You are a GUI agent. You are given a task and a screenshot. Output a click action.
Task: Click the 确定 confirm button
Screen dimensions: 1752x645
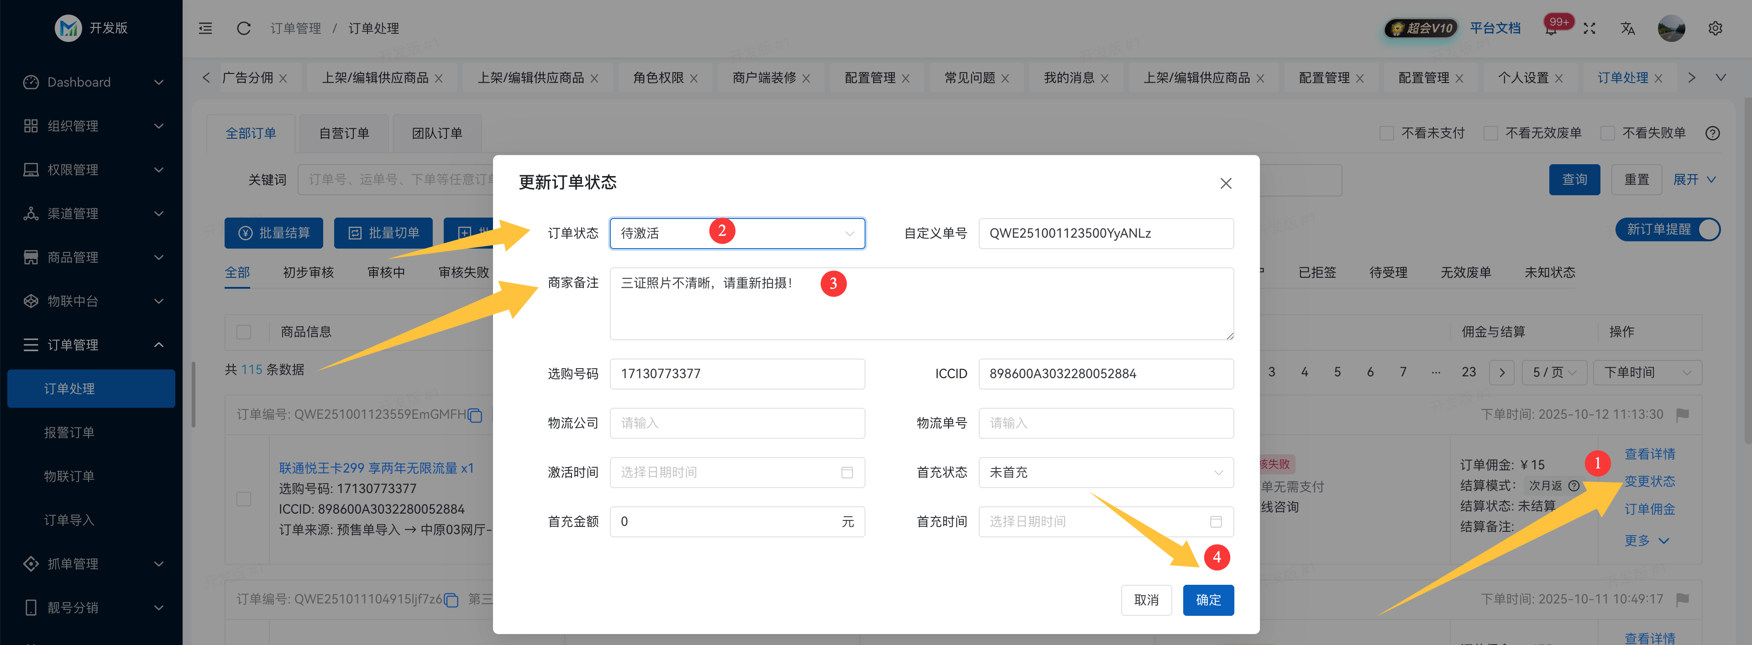pos(1208,600)
